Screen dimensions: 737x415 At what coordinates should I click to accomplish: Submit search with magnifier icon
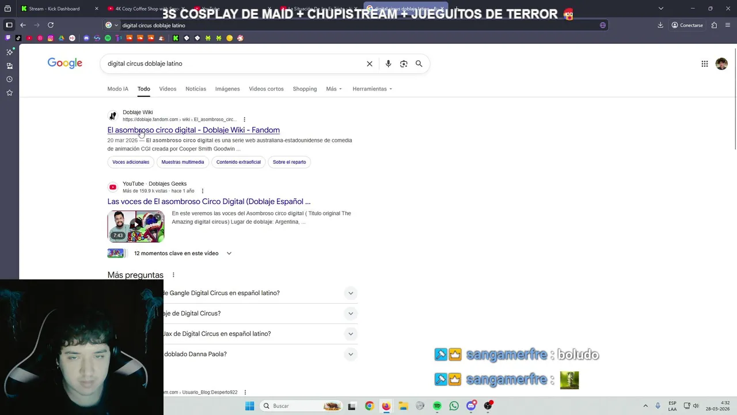coord(419,64)
